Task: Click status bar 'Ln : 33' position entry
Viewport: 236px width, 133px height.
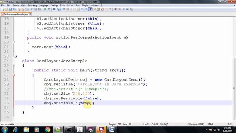Action: pos(146,125)
